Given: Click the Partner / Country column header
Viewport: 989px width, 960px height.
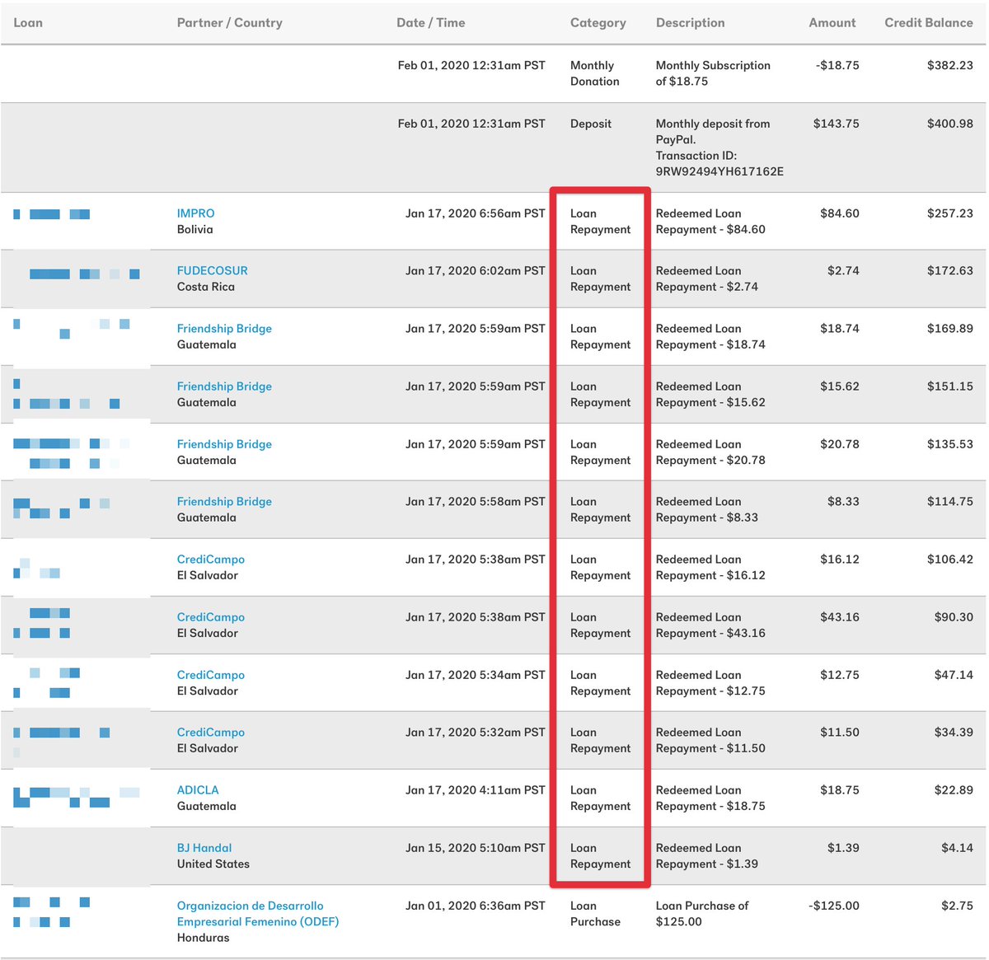Looking at the screenshot, I should coord(227,22).
